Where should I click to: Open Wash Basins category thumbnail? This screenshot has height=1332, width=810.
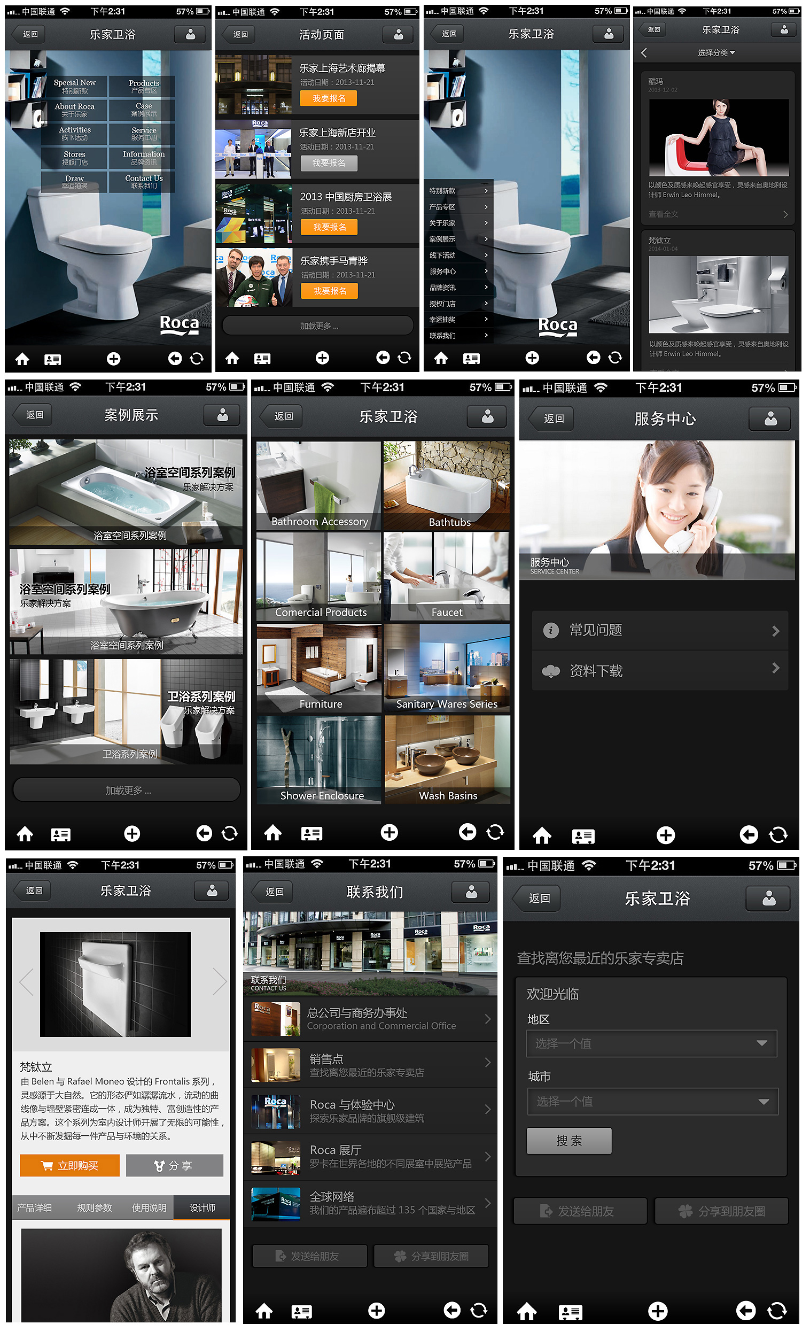[x=447, y=761]
